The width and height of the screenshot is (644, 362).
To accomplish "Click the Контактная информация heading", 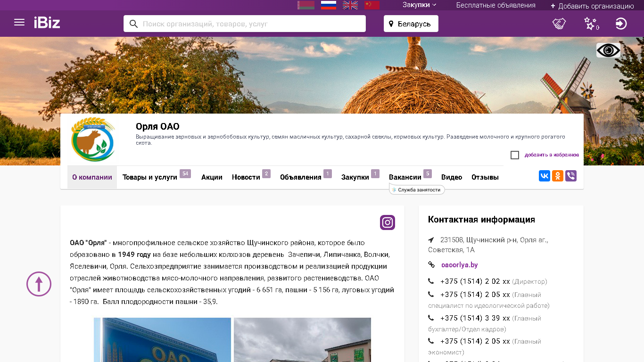I will click(x=481, y=219).
